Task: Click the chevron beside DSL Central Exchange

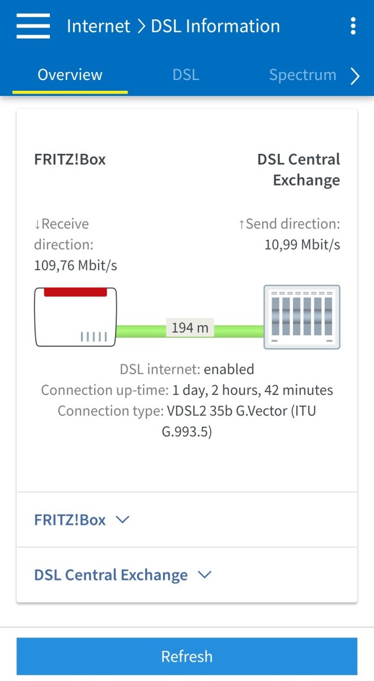Action: point(205,575)
